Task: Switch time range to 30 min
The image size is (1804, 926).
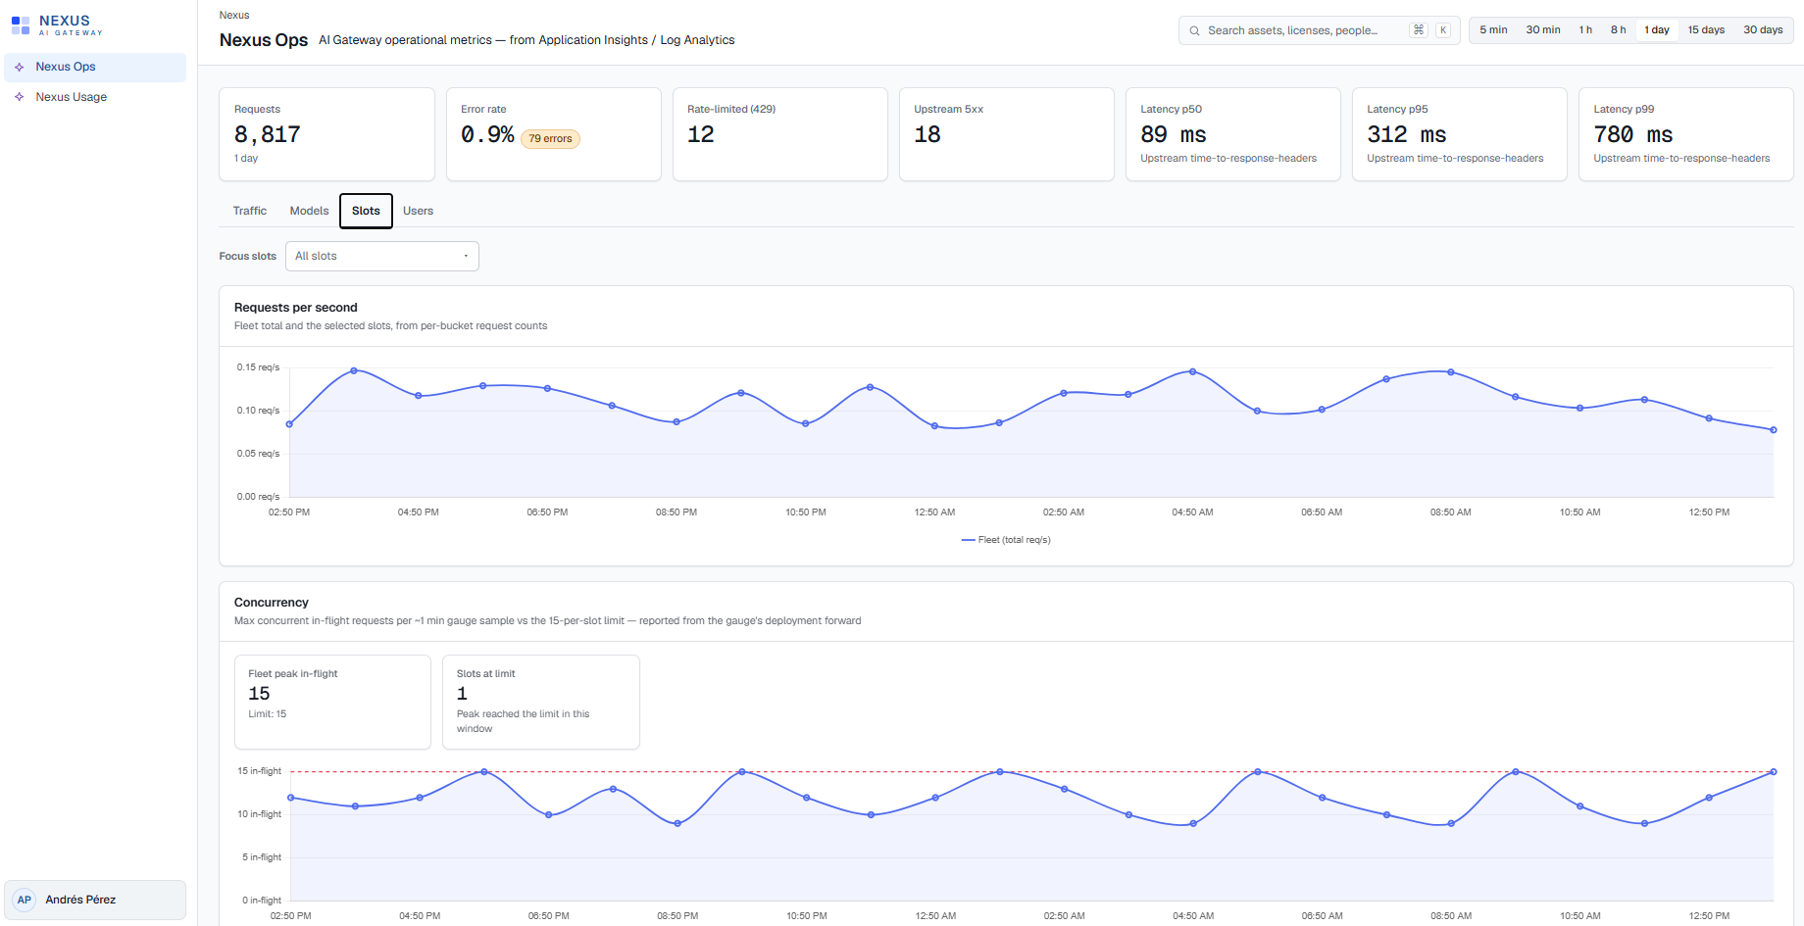Action: tap(1542, 30)
